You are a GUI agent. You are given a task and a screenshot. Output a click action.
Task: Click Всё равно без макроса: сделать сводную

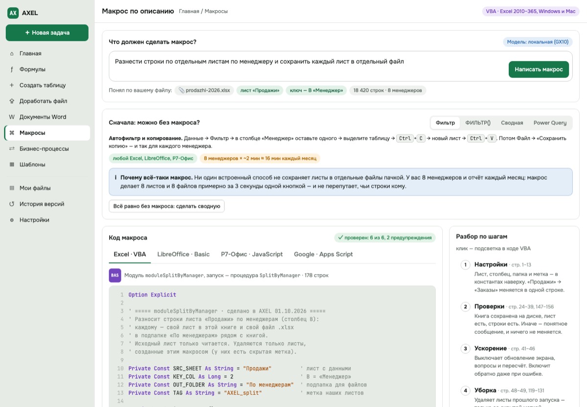coord(167,206)
